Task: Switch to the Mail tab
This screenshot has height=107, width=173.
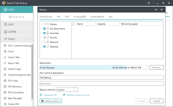Action: pyautogui.click(x=67, y=17)
